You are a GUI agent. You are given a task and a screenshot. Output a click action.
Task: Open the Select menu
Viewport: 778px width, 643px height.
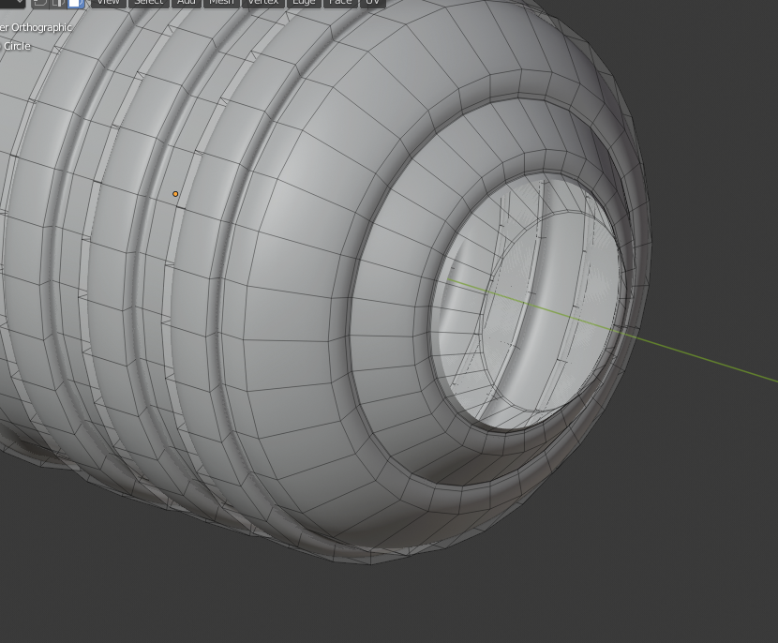[x=148, y=3]
